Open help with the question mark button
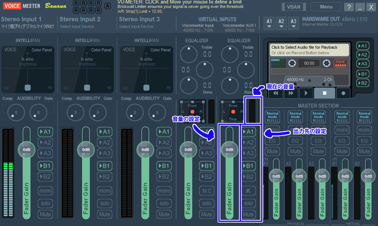The image size is (378, 226). [x=348, y=7]
